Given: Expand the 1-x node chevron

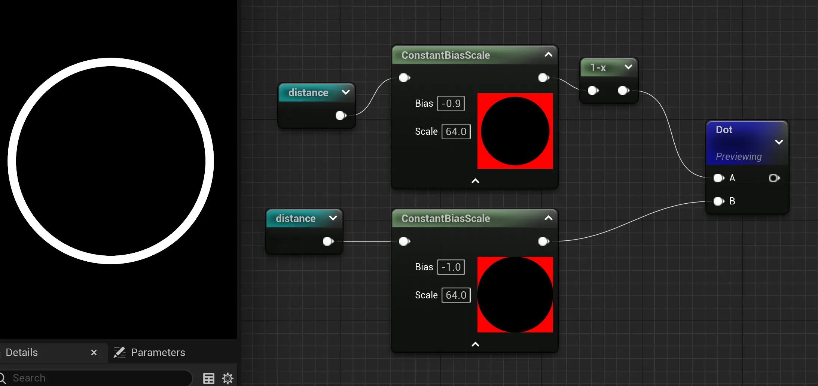Looking at the screenshot, I should tap(628, 67).
